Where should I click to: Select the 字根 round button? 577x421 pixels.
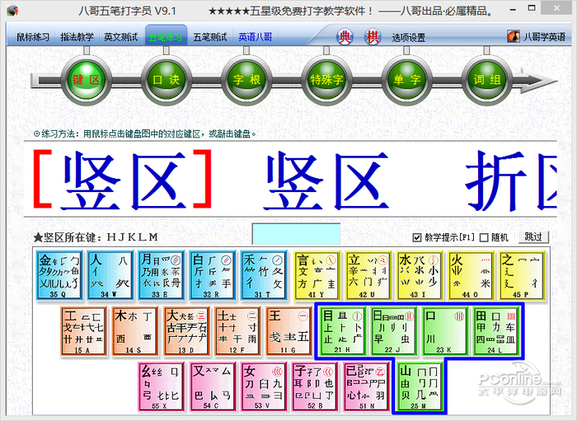pyautogui.click(x=246, y=80)
